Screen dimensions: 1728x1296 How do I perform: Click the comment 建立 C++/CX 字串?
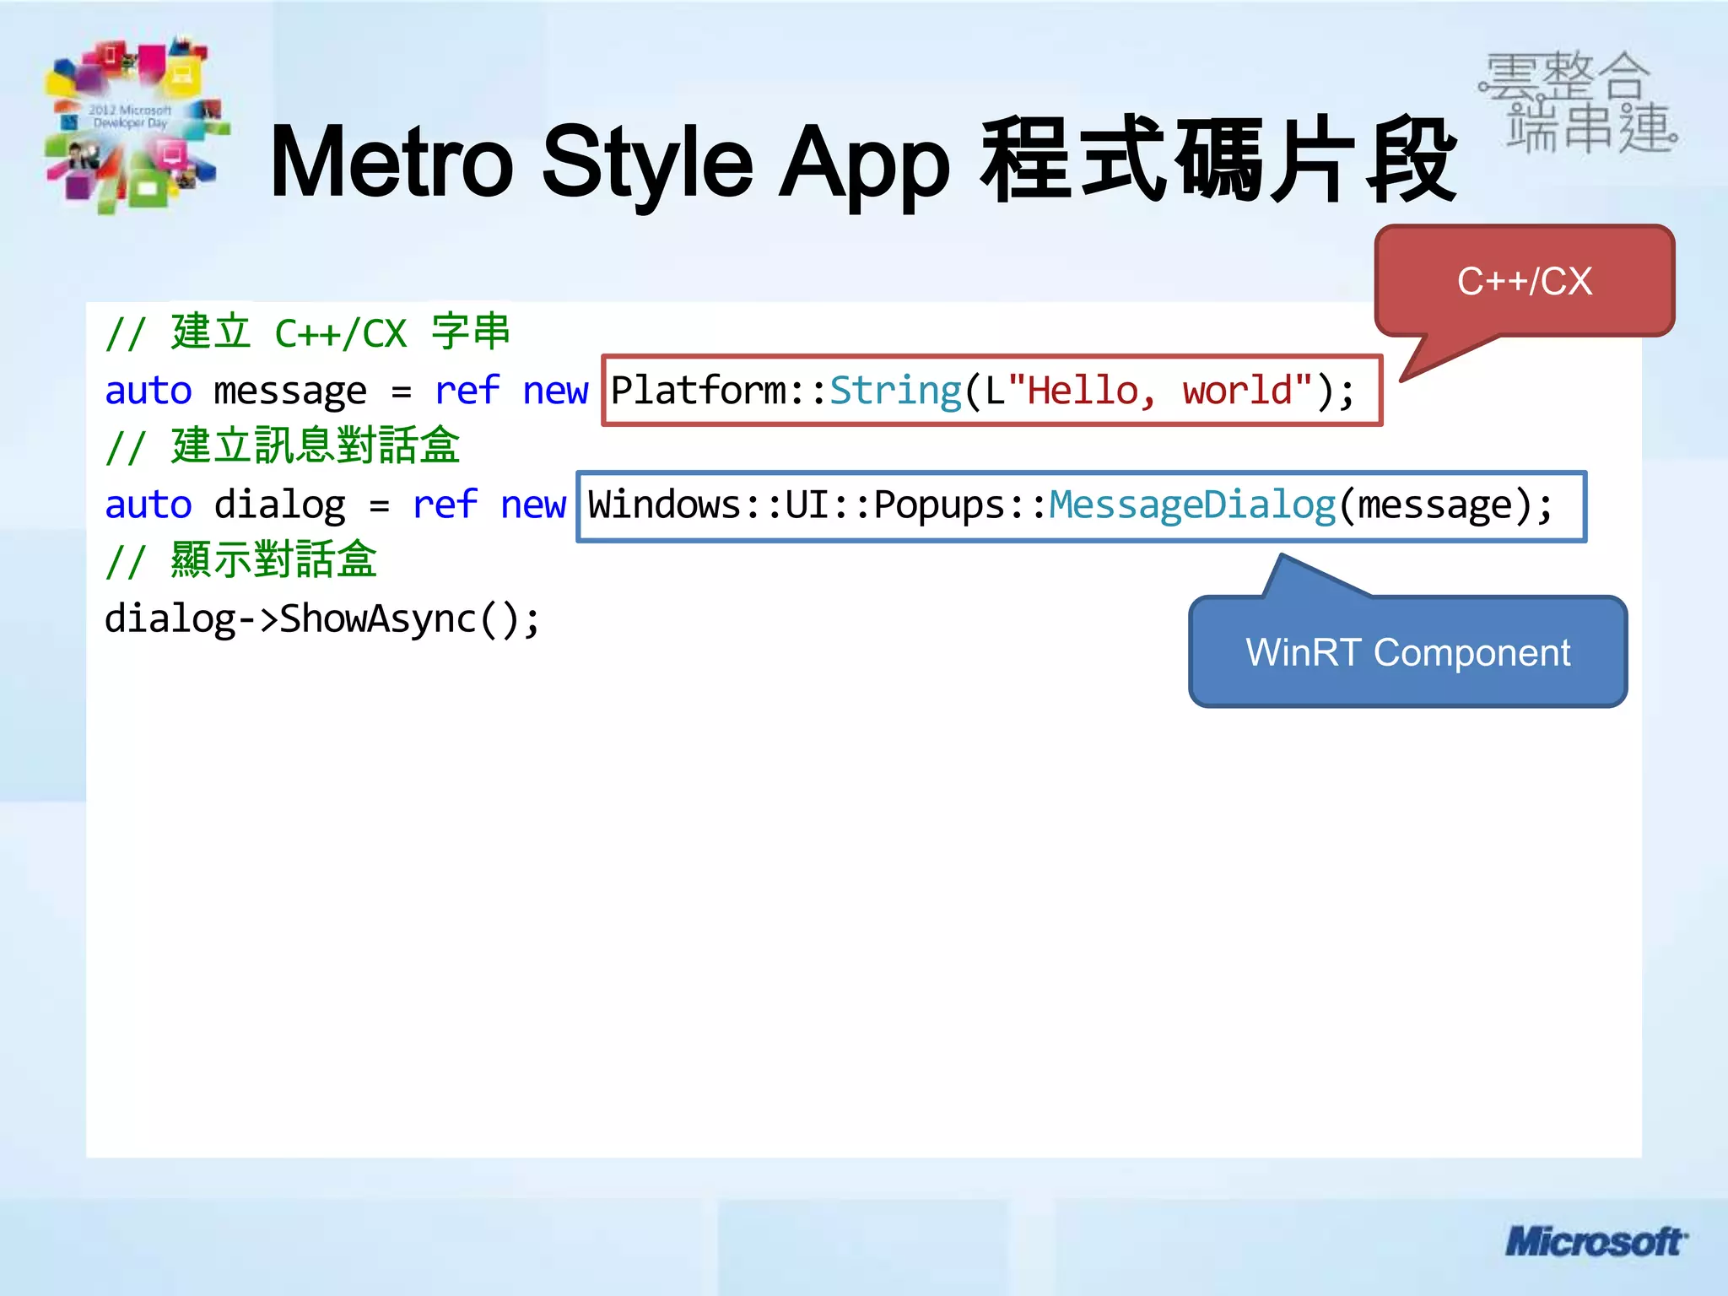(x=308, y=332)
